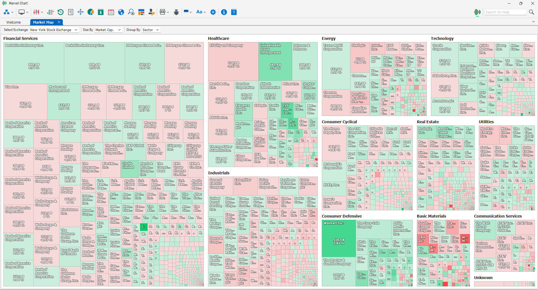The image size is (538, 290).
Task: Select The Procter & Gamble Company tile
Action: pos(339,271)
